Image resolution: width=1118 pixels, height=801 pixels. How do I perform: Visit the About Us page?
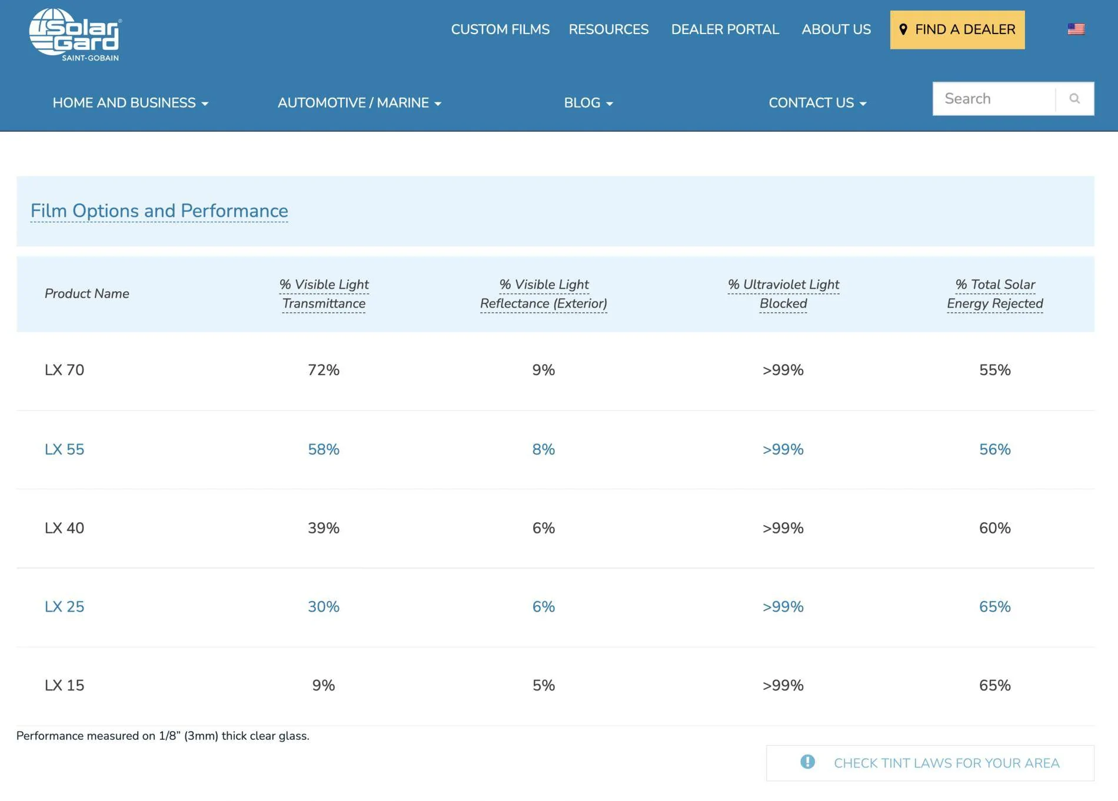click(836, 29)
